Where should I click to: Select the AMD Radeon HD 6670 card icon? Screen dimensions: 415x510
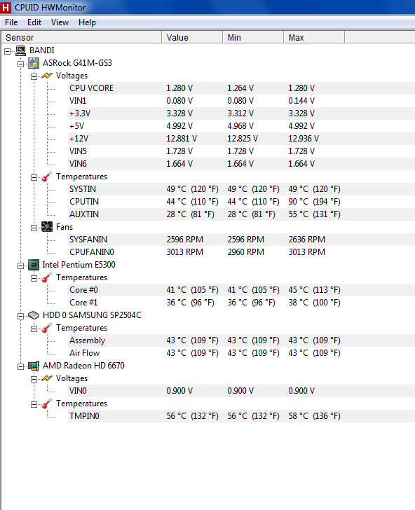tap(34, 366)
